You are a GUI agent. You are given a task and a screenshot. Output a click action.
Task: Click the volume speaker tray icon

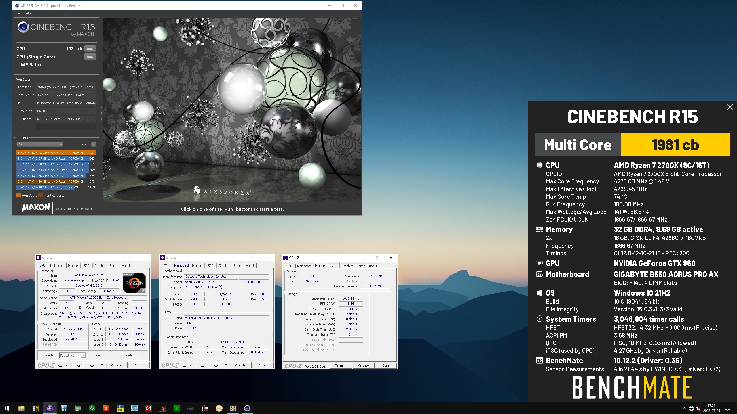coord(698,408)
